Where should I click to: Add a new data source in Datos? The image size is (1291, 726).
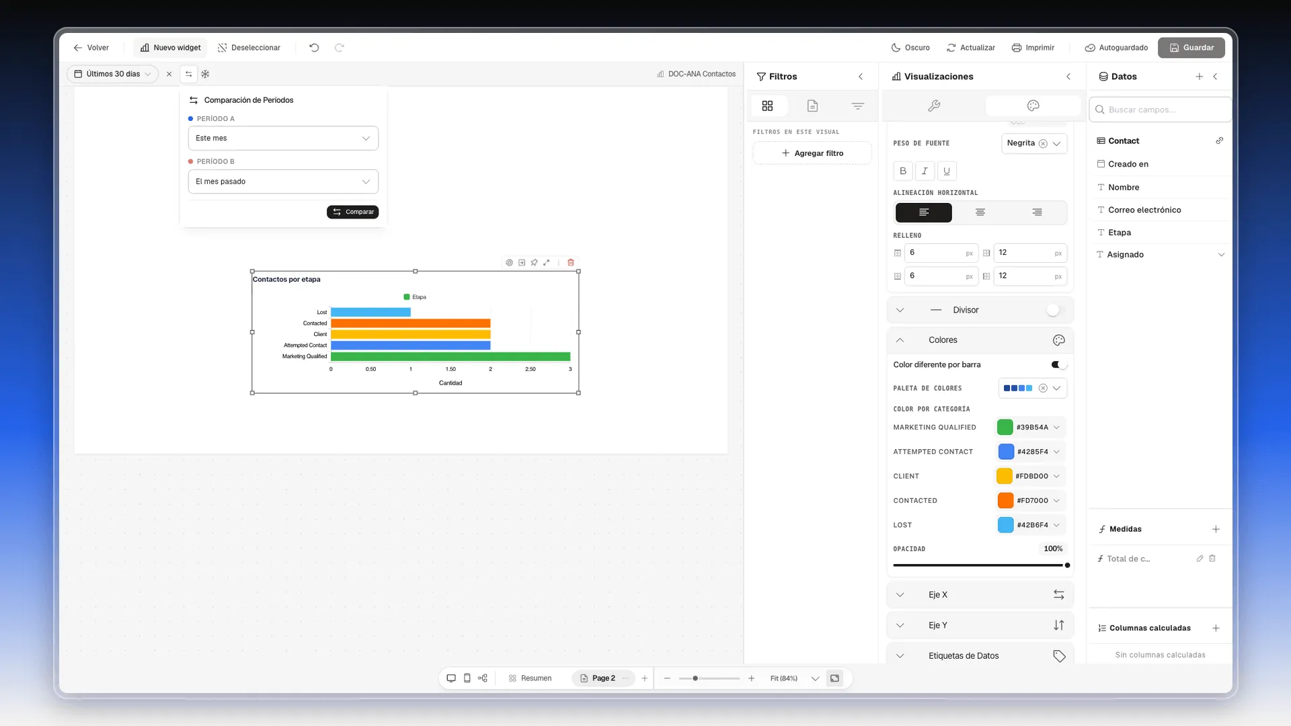coord(1200,77)
